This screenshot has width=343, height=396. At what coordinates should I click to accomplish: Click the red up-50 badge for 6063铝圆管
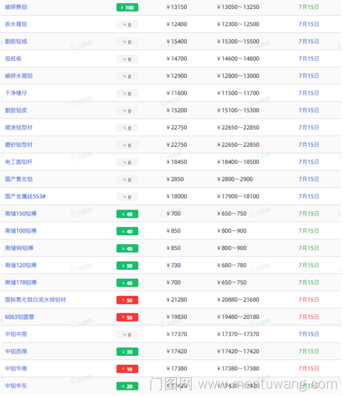pos(127,317)
